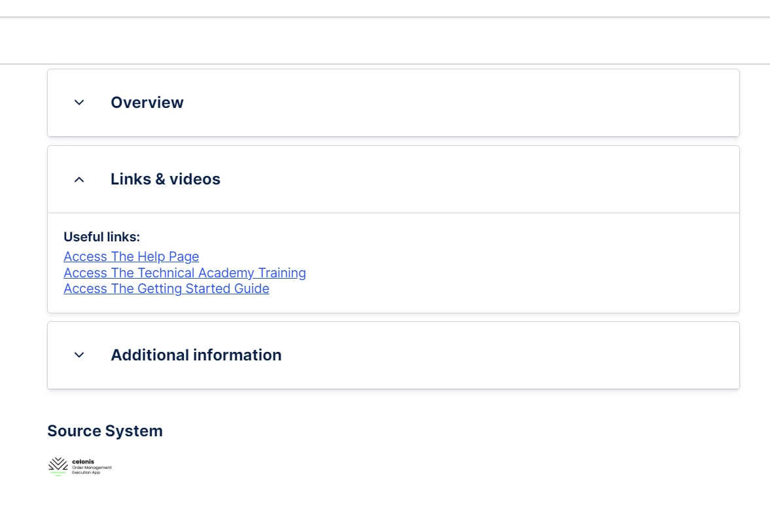The image size is (770, 522).
Task: Collapse Links & videos using its chevron
Action: 79,179
